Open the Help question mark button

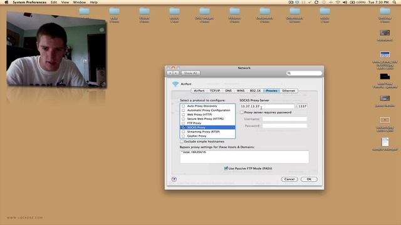point(174,179)
